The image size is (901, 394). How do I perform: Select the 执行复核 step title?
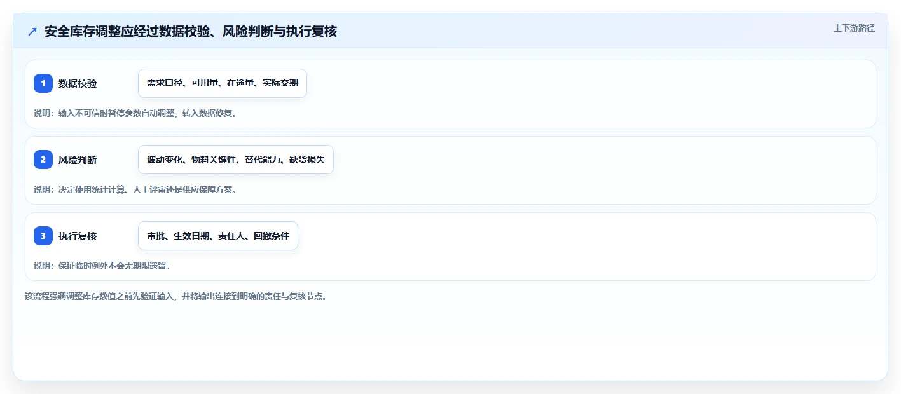78,236
